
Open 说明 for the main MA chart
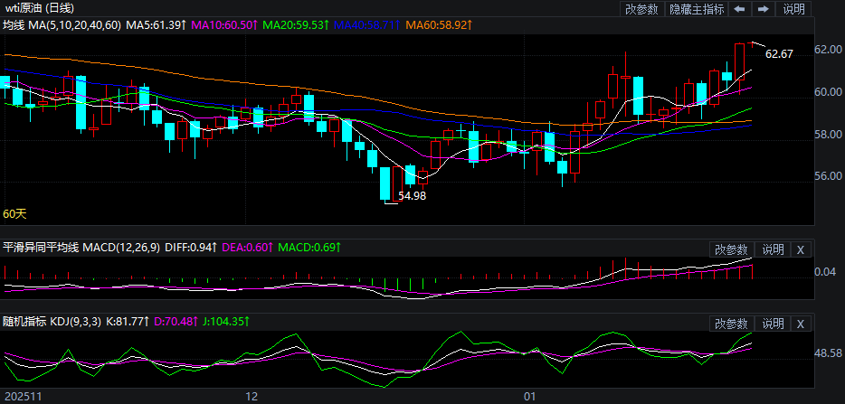[x=793, y=9]
